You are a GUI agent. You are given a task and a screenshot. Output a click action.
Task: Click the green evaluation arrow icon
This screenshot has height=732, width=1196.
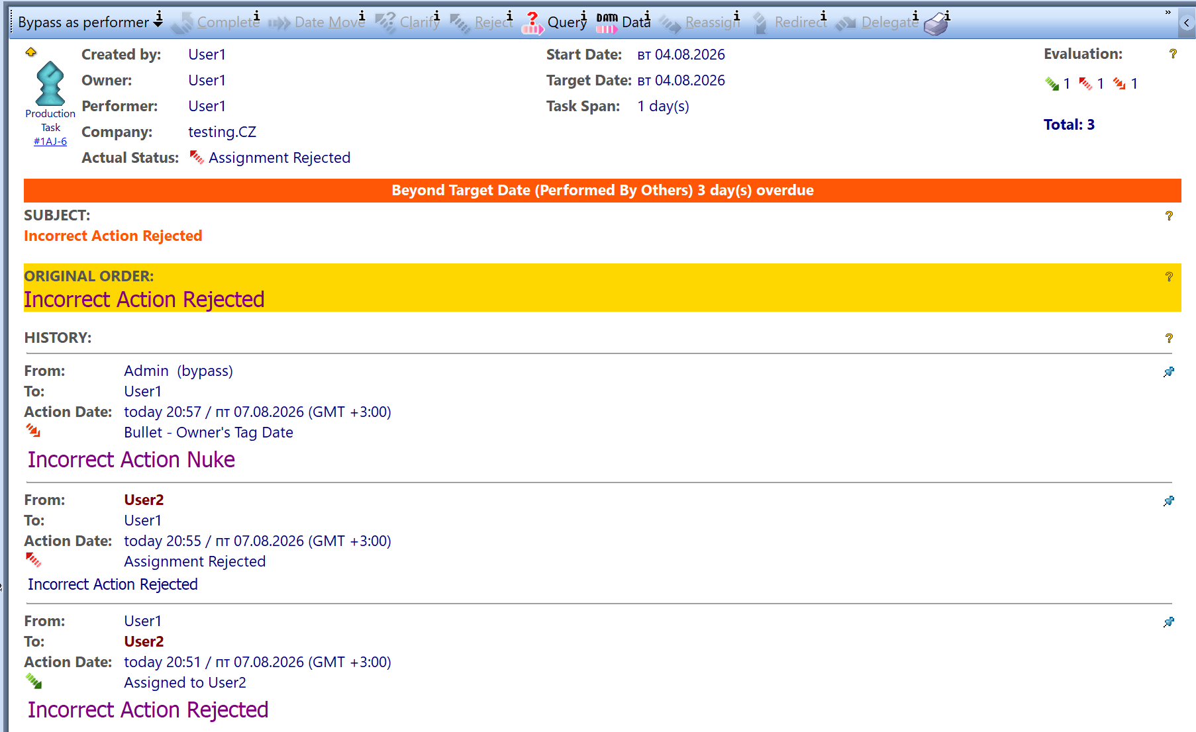click(1052, 83)
